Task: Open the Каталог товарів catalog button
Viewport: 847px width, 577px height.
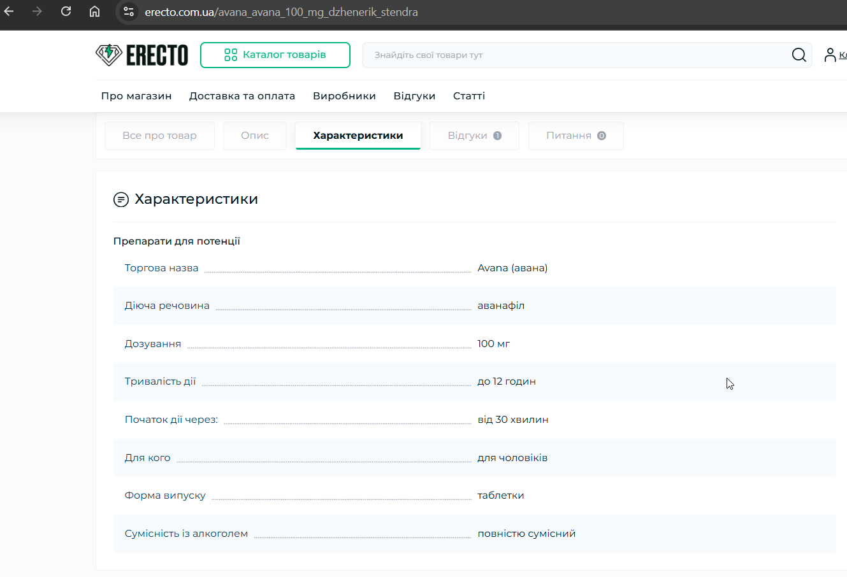Action: [275, 55]
